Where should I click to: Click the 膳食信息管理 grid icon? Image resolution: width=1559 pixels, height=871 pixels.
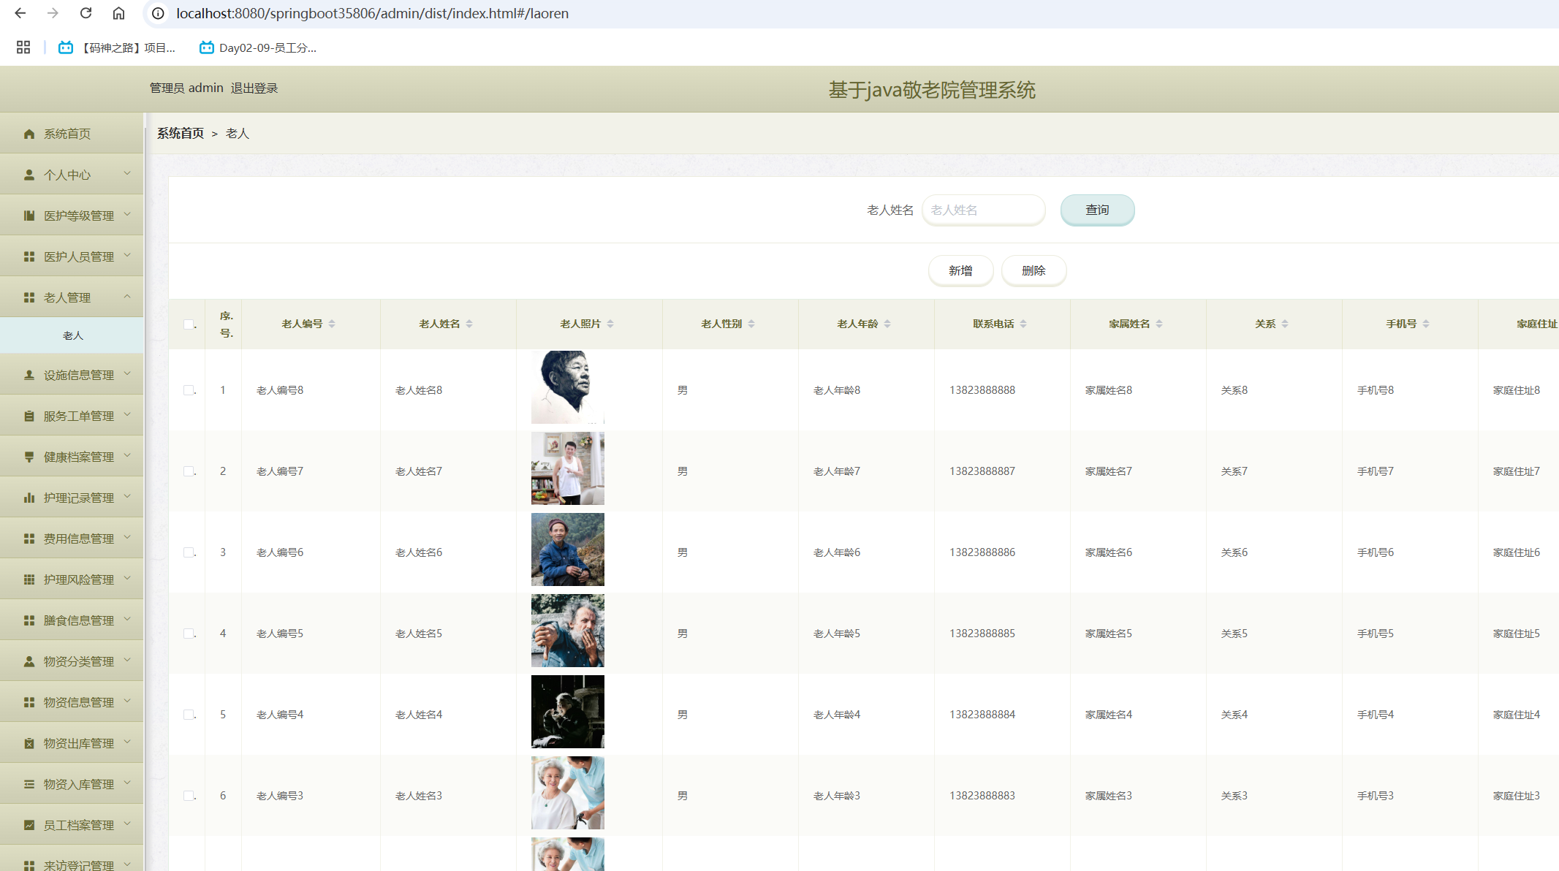29,620
